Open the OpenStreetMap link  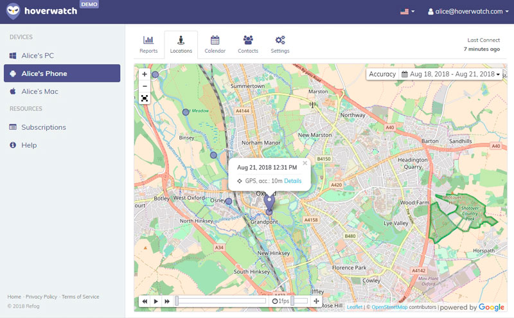tap(389, 307)
